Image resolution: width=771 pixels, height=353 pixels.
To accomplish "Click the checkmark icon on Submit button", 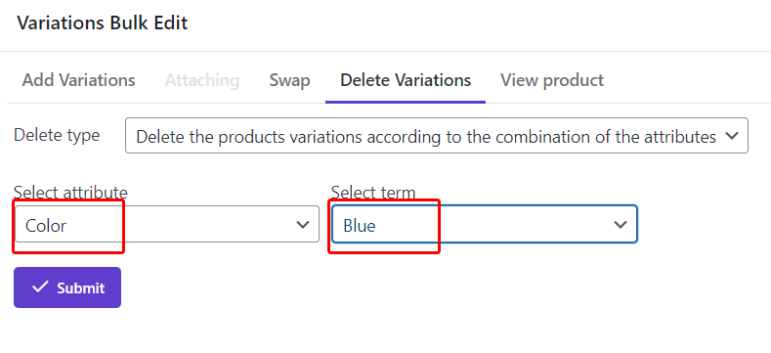I will coord(40,287).
